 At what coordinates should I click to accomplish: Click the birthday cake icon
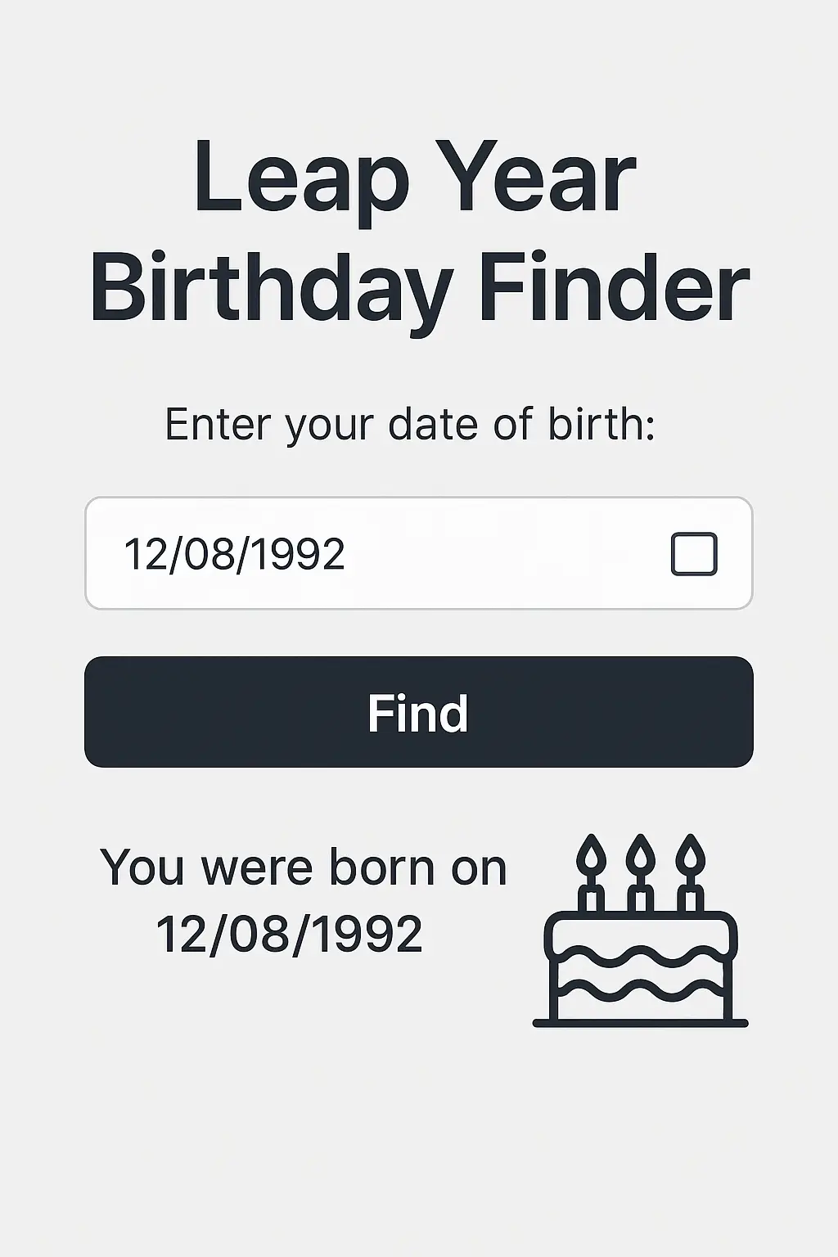(640, 949)
